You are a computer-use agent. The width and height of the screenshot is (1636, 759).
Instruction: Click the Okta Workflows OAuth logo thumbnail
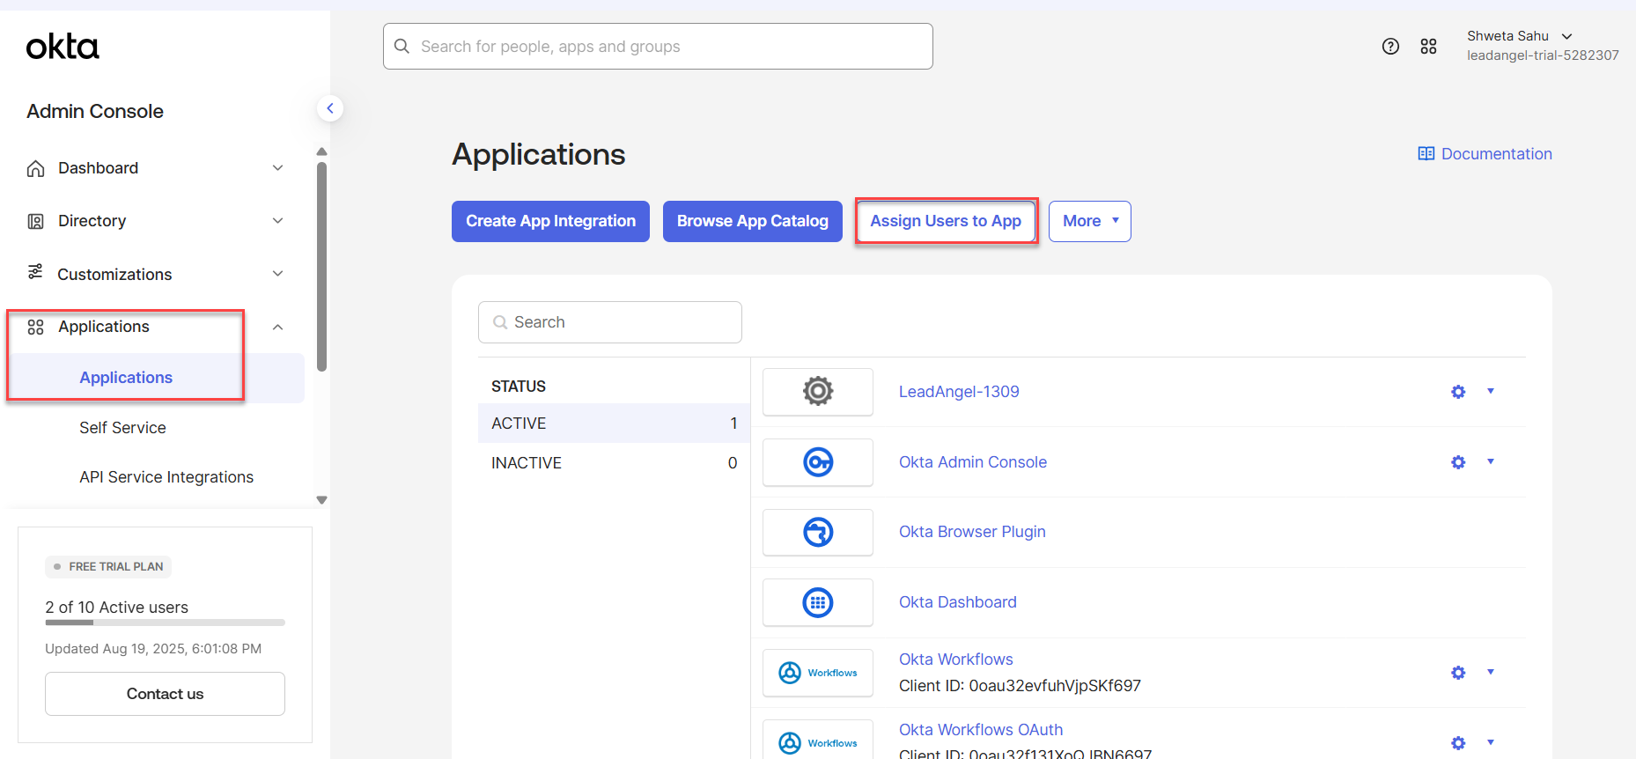point(818,741)
